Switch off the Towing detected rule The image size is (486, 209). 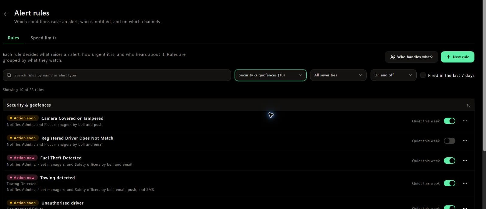(x=449, y=183)
